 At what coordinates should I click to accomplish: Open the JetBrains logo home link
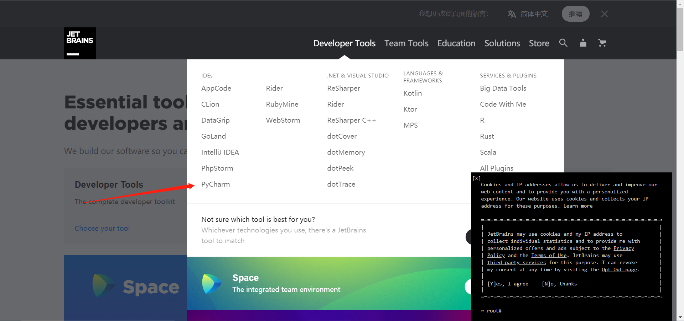tap(80, 43)
